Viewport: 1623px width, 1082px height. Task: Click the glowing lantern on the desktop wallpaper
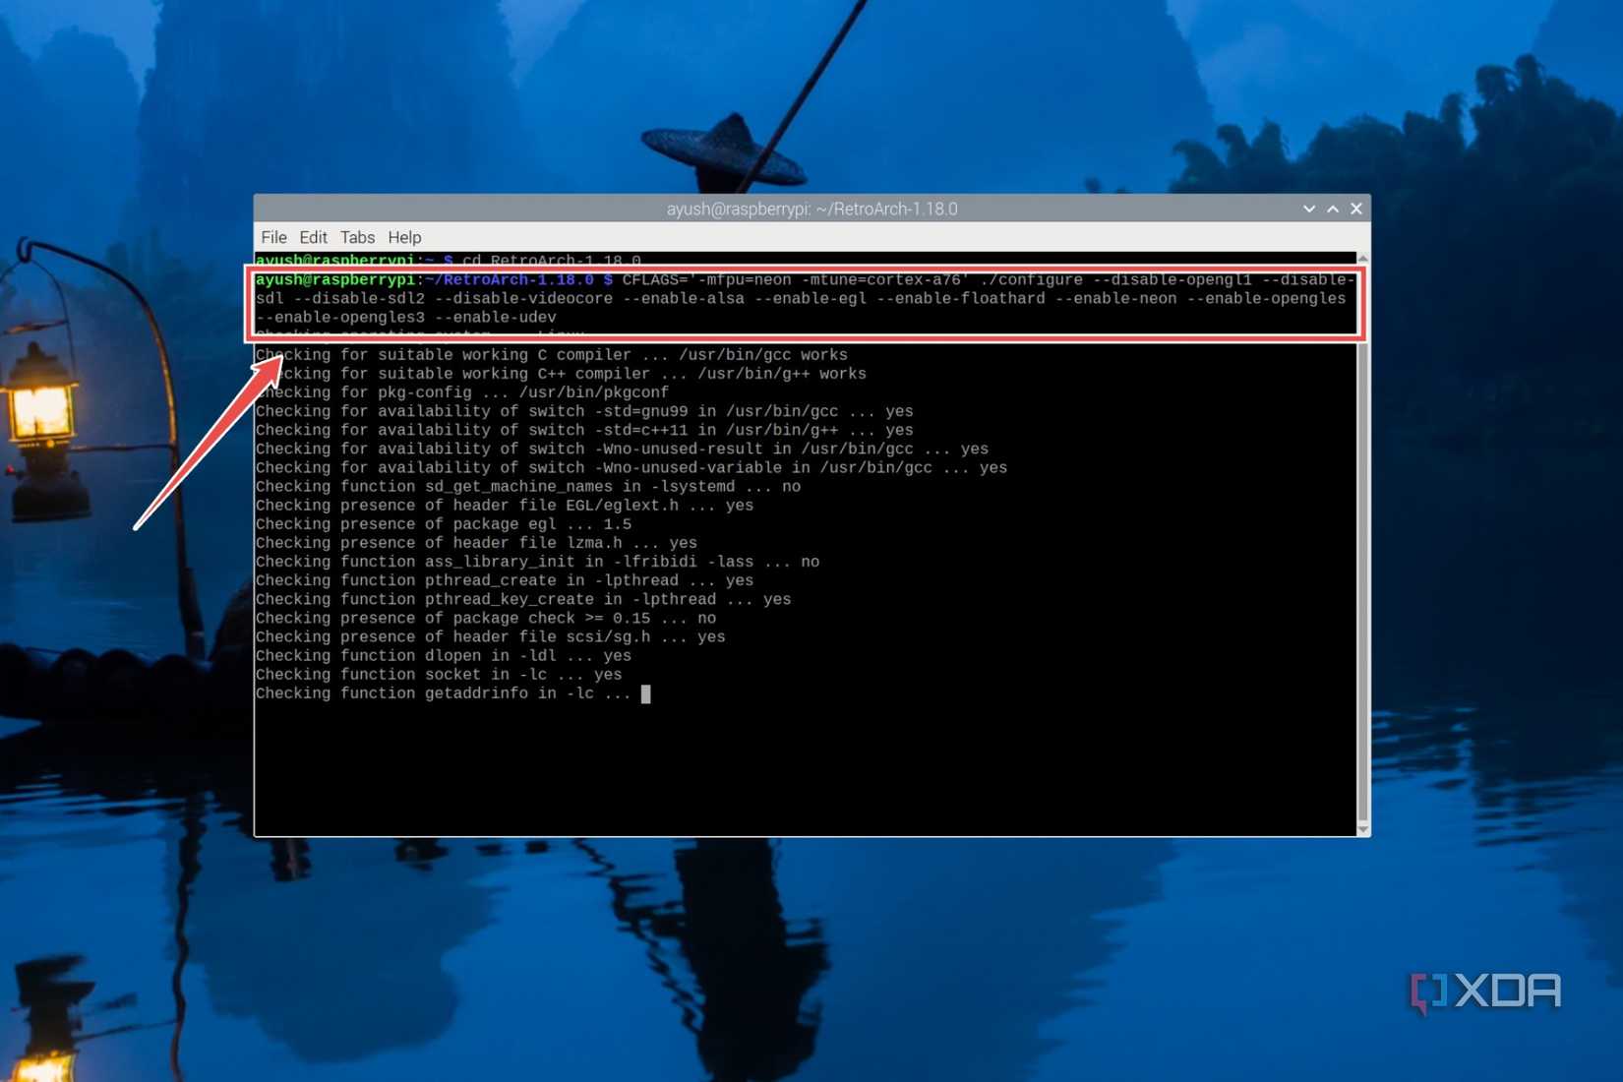[41, 408]
